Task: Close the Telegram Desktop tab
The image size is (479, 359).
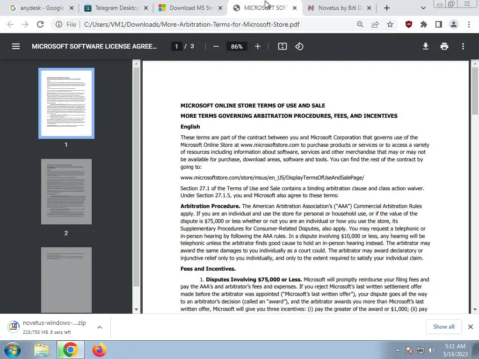Action: click(146, 8)
